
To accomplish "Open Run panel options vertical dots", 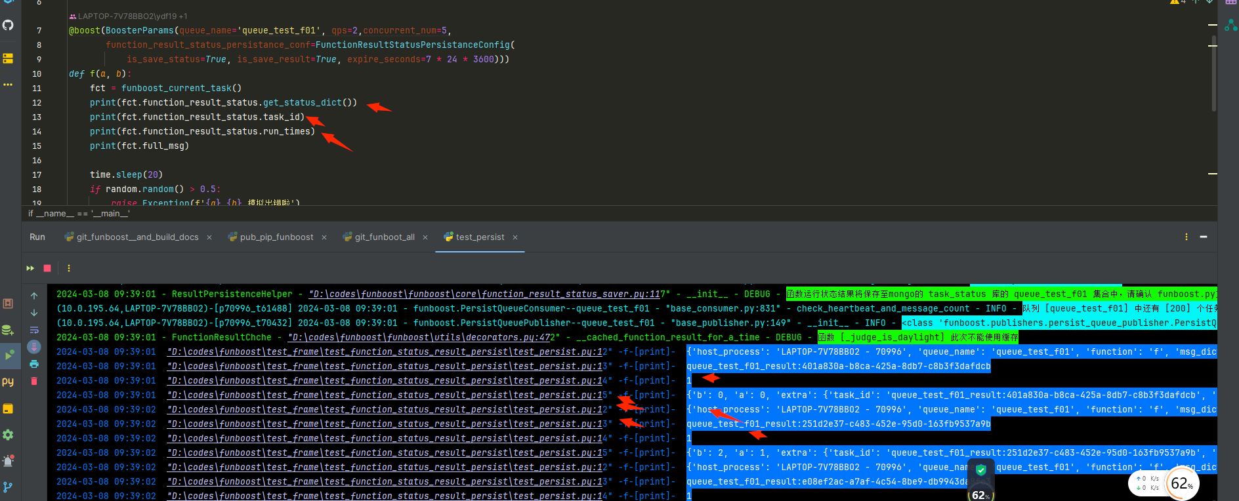I will point(1186,237).
